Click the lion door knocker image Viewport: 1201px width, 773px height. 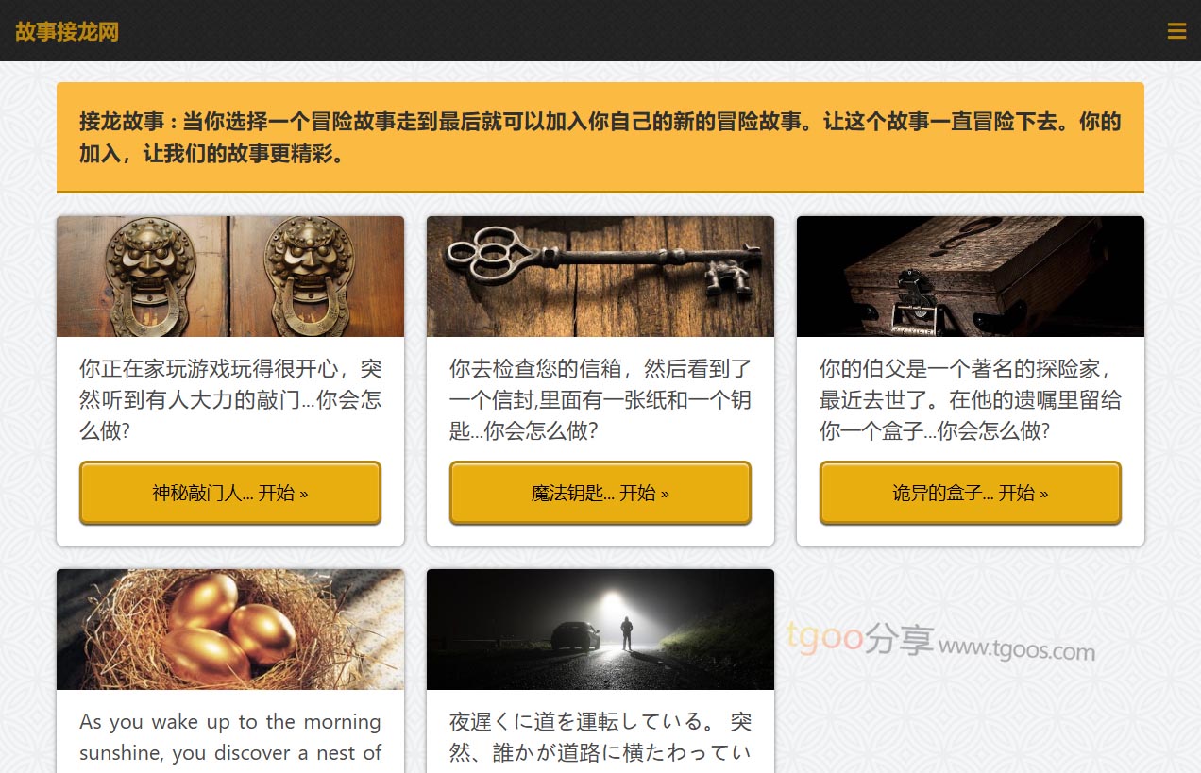click(x=230, y=277)
